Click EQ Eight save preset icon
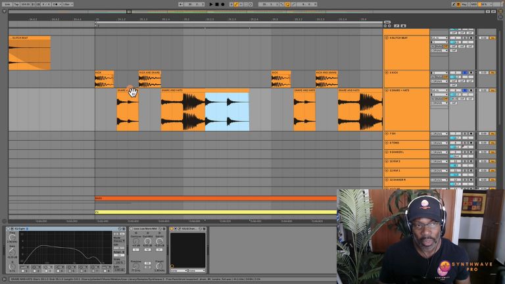 point(124,229)
